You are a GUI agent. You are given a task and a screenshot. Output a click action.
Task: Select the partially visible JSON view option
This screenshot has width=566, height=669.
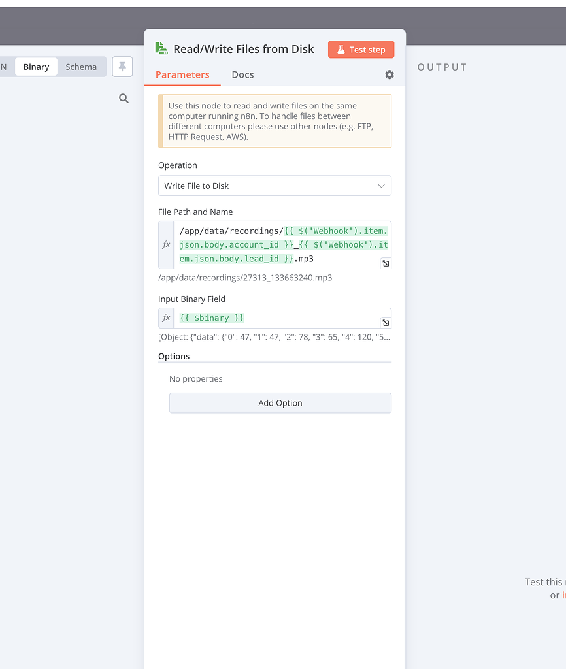4,67
